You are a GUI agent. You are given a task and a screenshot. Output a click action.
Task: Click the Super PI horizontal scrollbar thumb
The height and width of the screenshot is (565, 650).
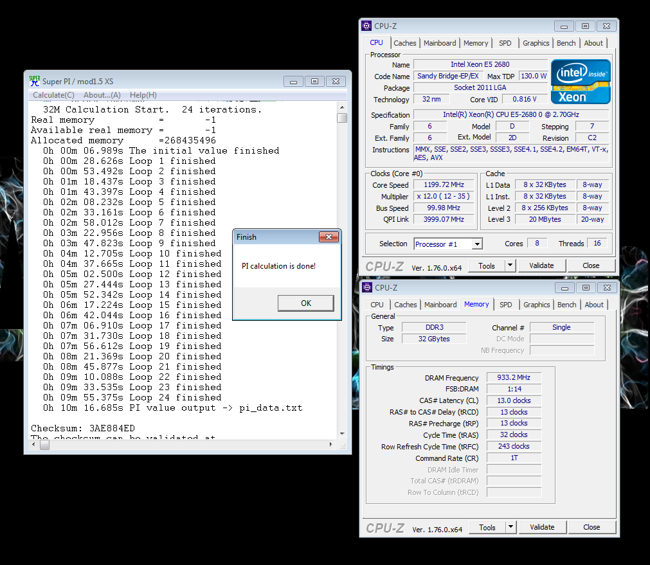tap(44, 445)
